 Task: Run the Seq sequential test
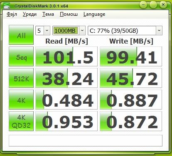[21, 56]
